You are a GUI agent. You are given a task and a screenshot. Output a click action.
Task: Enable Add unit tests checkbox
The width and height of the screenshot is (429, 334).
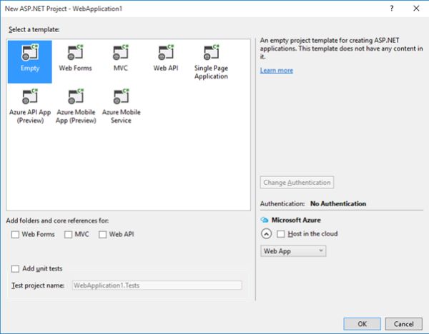pyautogui.click(x=15, y=269)
